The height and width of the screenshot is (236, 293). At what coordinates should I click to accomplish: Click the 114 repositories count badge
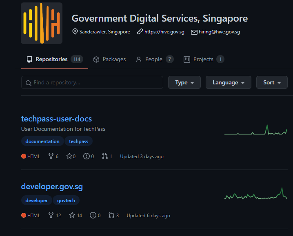[x=77, y=60]
